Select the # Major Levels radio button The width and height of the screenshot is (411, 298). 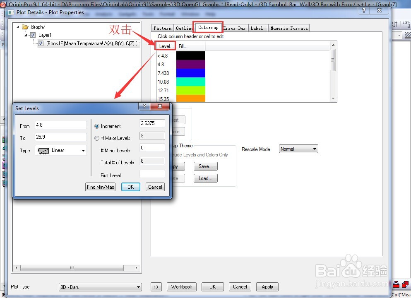(97, 138)
